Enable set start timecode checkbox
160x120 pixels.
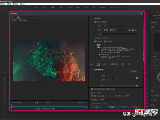pos(92,96)
